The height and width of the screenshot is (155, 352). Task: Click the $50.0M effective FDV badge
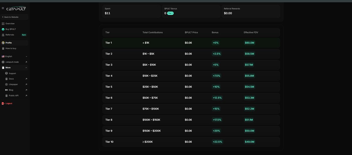click(250, 131)
